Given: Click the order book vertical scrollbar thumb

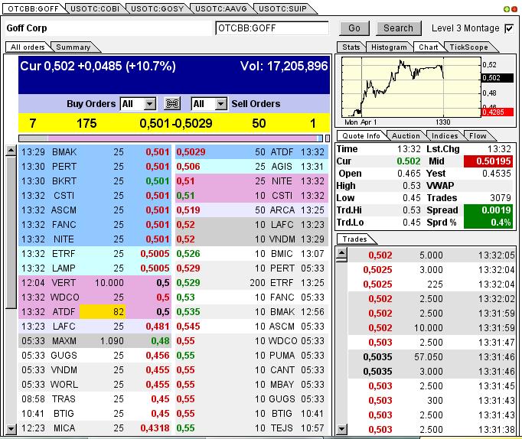Looking at the screenshot, I should click(11, 233).
